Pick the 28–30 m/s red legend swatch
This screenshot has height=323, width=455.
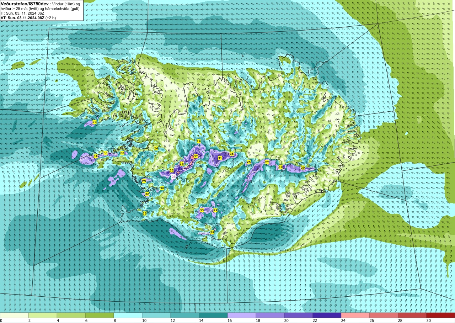pos(412,315)
